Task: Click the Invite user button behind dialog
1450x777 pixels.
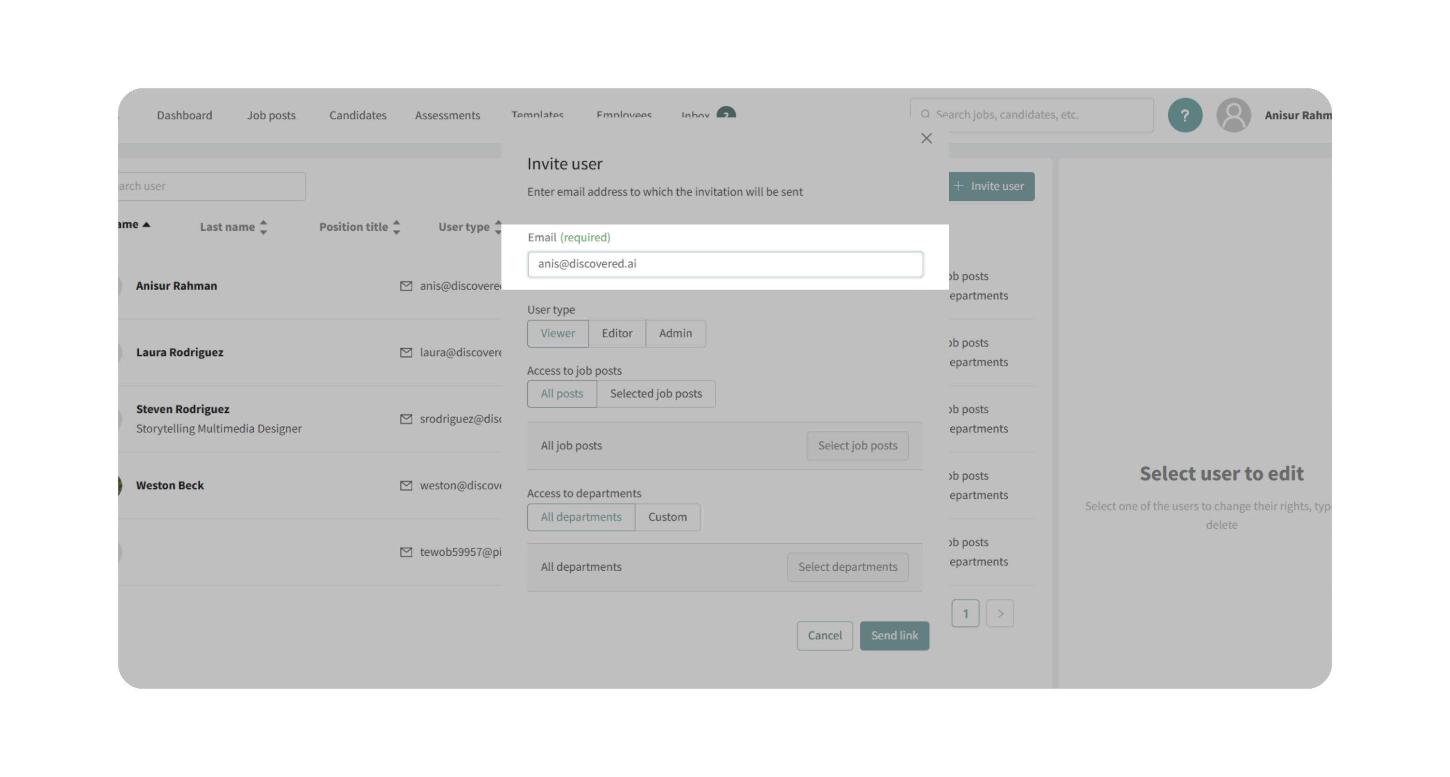Action: 991,186
